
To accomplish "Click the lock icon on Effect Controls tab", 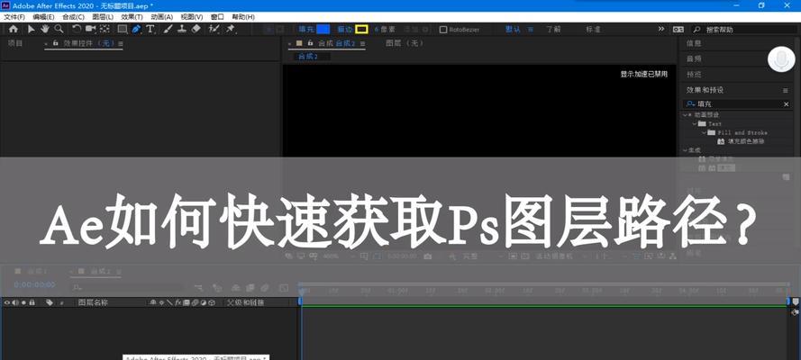I will [x=55, y=44].
